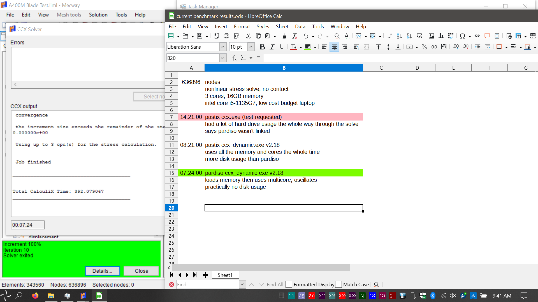This screenshot has height=302, width=538.
Task: Toggle Underline formatting
Action: tap(282, 47)
